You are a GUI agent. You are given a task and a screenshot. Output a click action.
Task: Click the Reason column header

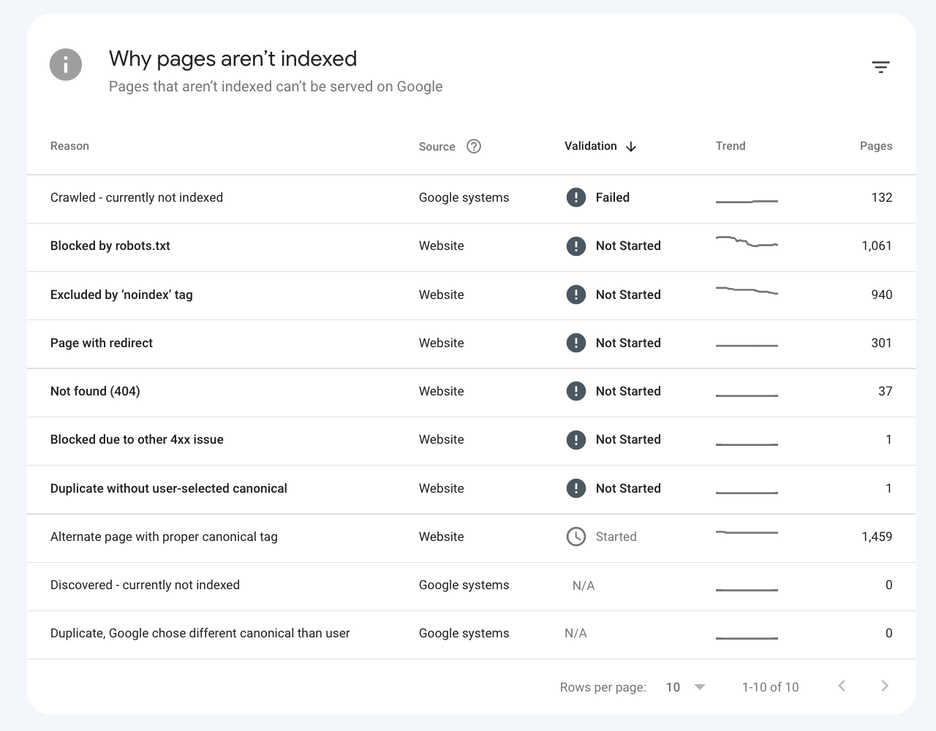(69, 146)
